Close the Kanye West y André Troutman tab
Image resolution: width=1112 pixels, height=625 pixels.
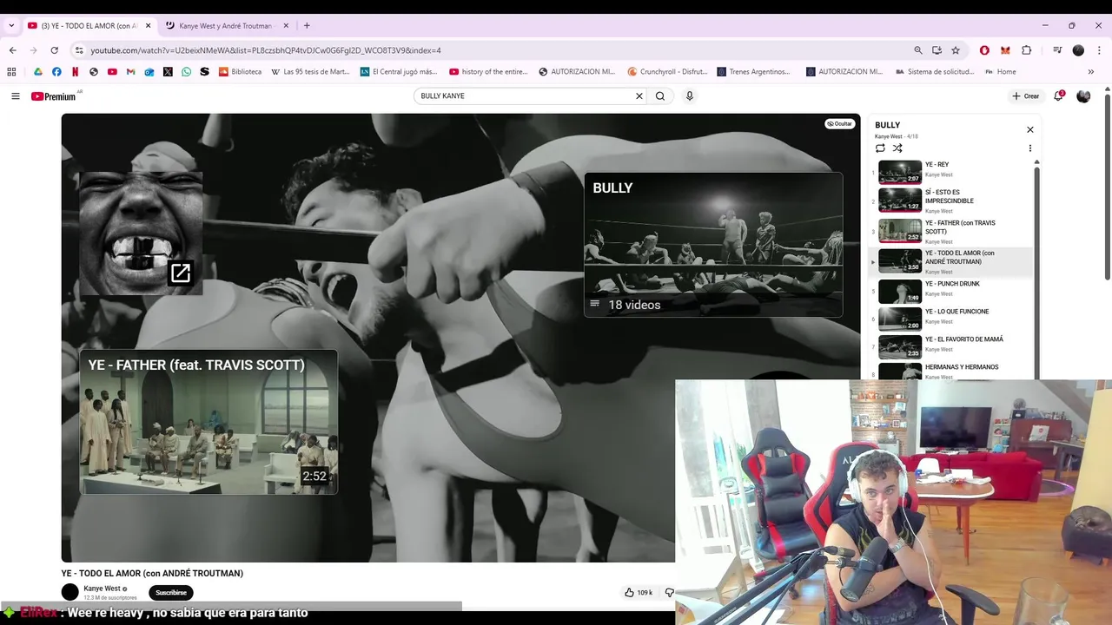pos(285,26)
